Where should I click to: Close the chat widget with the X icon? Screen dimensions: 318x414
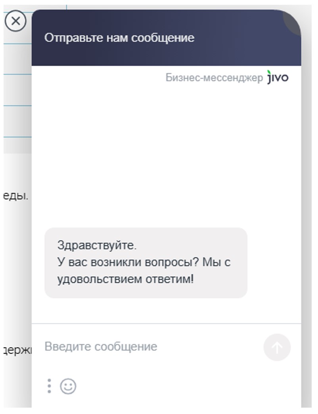[x=15, y=21]
